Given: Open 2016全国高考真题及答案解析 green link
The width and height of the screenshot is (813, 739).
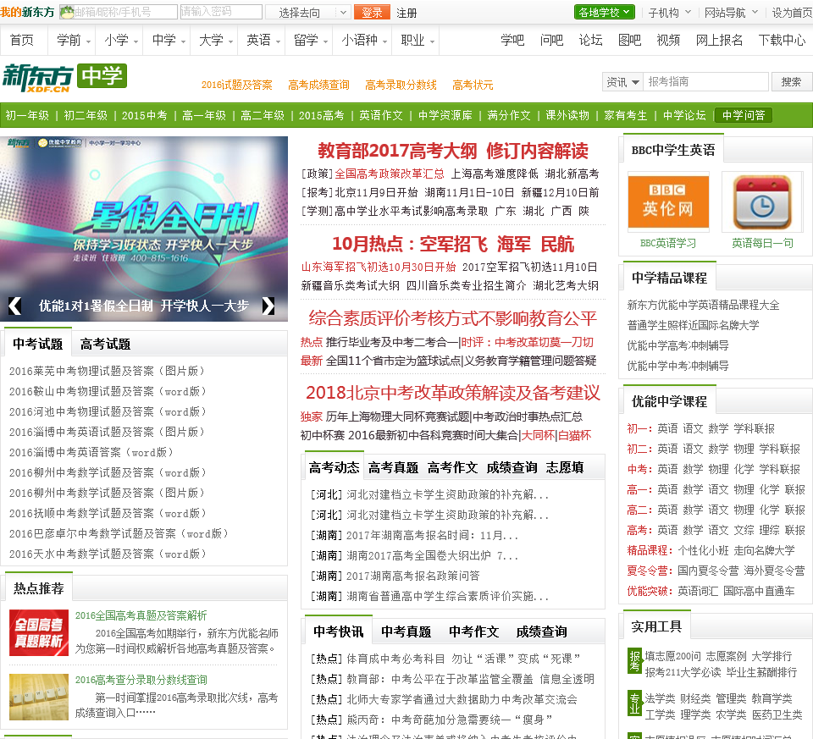Looking at the screenshot, I should pyautogui.click(x=141, y=615).
